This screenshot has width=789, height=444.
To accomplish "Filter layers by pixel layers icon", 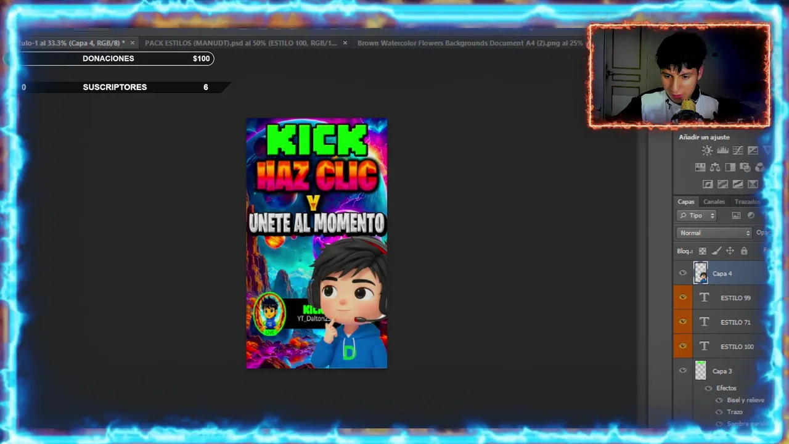I will (736, 215).
